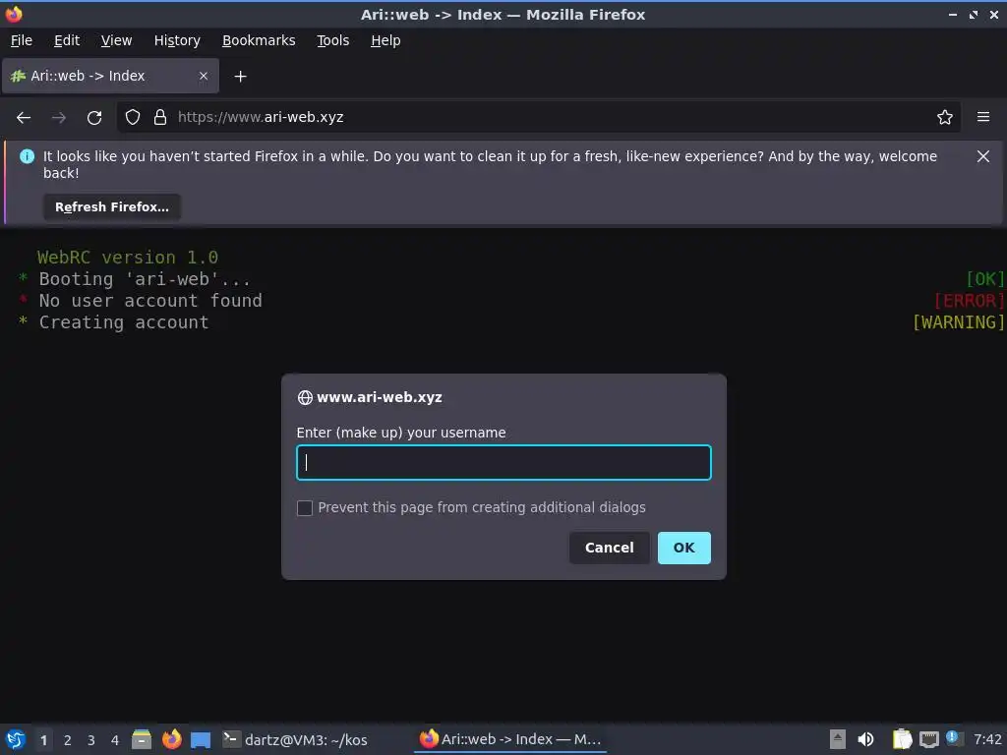The height and width of the screenshot is (755, 1007).
Task: Switch to workspace 1
Action: coord(43,739)
